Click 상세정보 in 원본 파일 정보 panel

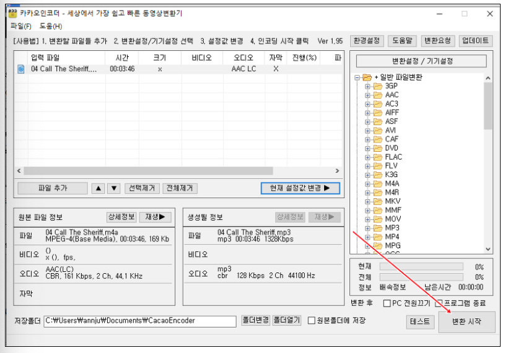point(121,217)
